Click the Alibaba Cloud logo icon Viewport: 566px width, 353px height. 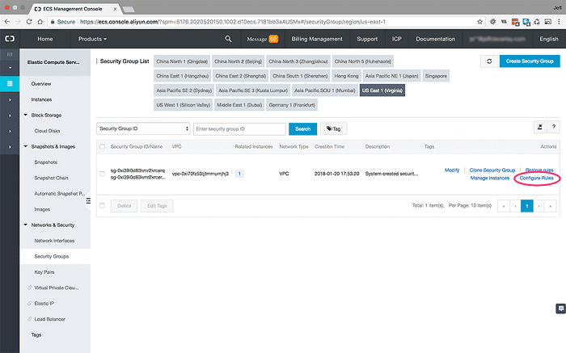(x=10, y=39)
